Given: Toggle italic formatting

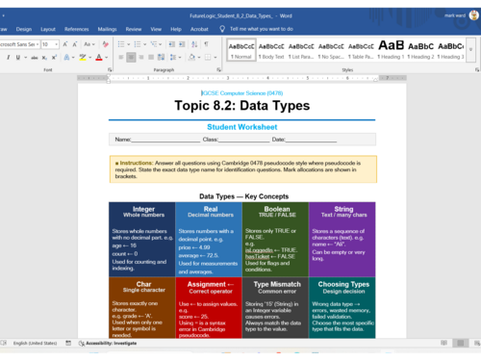Looking at the screenshot, I should tap(8, 58).
